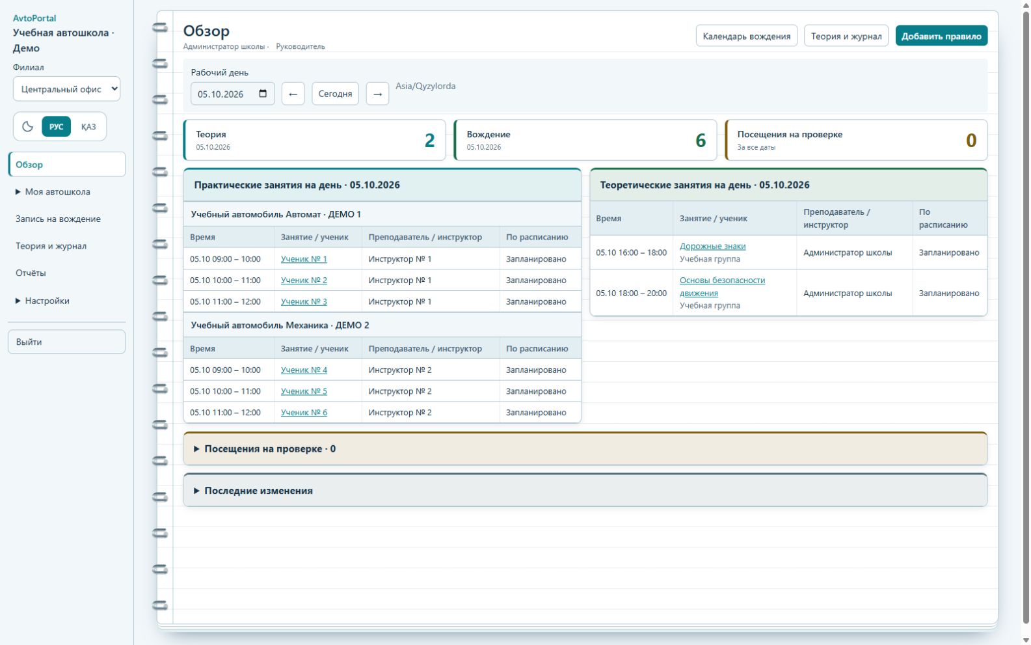Open the Дорожные знаки lesson link
Viewport: 1031px width, 645px height.
712,246
